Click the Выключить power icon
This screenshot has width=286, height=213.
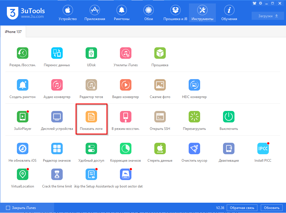(x=229, y=117)
